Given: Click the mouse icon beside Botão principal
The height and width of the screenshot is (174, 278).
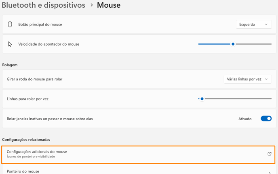Looking at the screenshot, I should 10,24.
